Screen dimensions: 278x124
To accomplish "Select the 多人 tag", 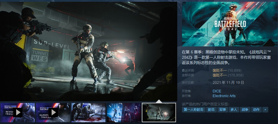I will click(234, 110).
